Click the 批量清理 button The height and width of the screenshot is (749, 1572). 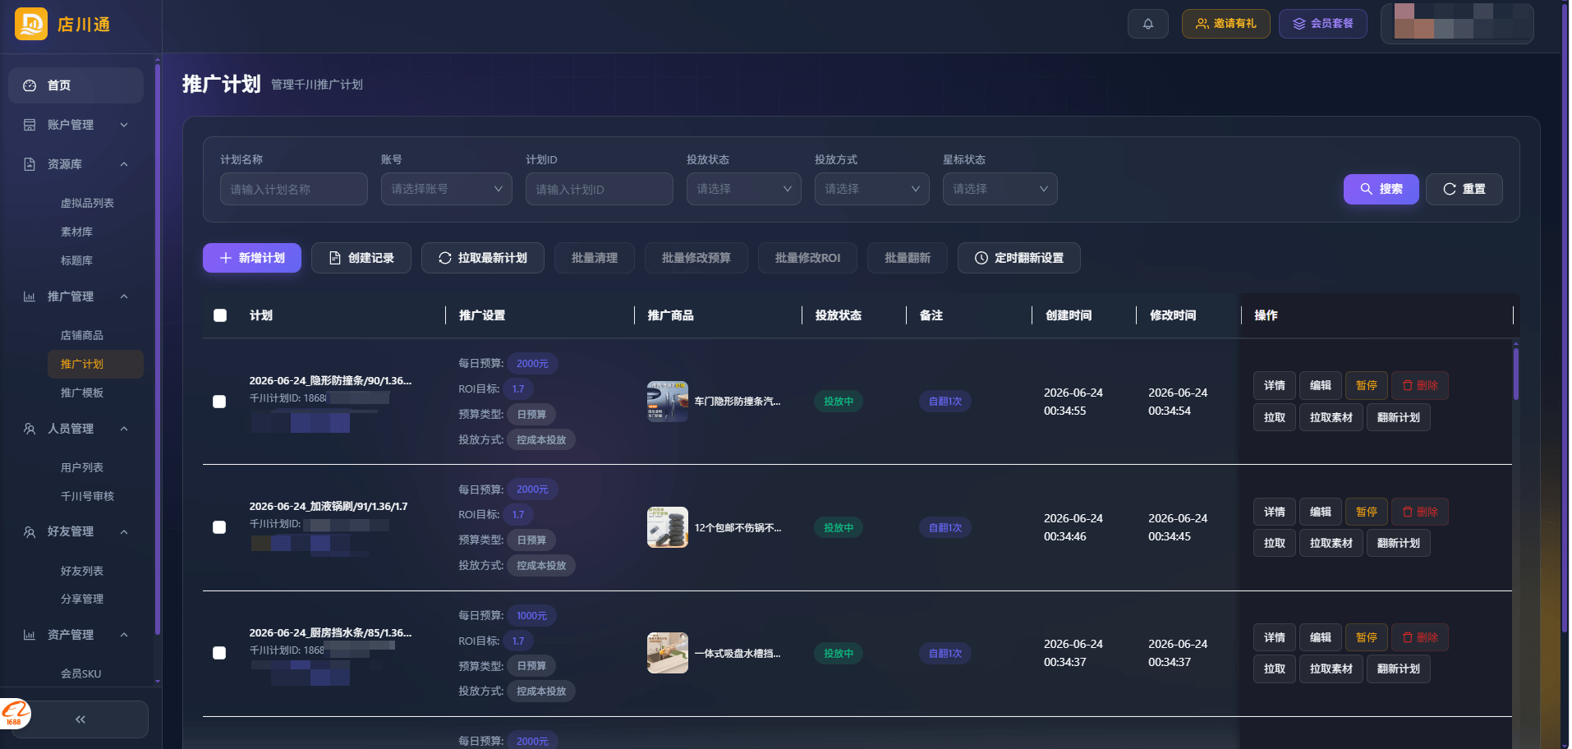(x=594, y=258)
